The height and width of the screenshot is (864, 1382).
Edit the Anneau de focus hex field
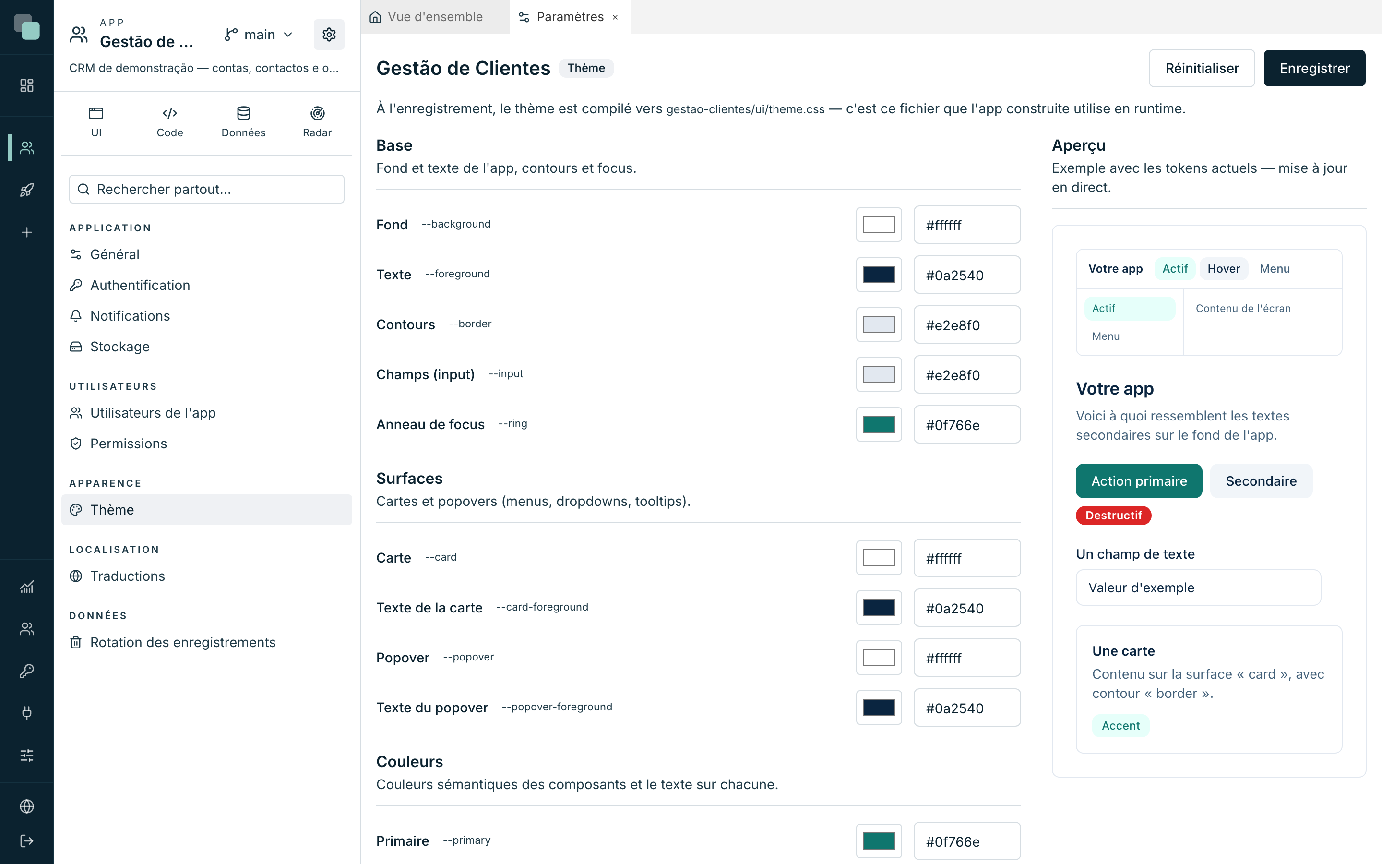967,425
